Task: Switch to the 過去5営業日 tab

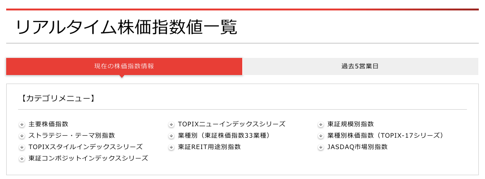Action: point(360,66)
